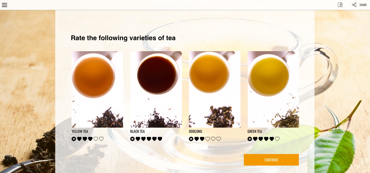Open the hamburger menu
Screen dimensions: 370x173
tap(4, 5)
